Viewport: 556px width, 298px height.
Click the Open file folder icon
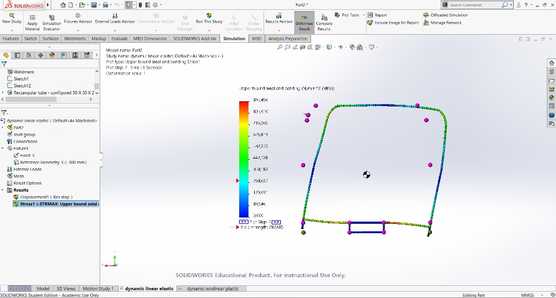(82, 5)
